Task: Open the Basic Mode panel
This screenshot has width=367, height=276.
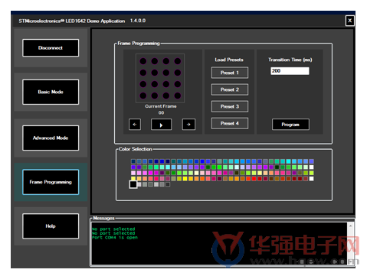Action: [x=51, y=92]
